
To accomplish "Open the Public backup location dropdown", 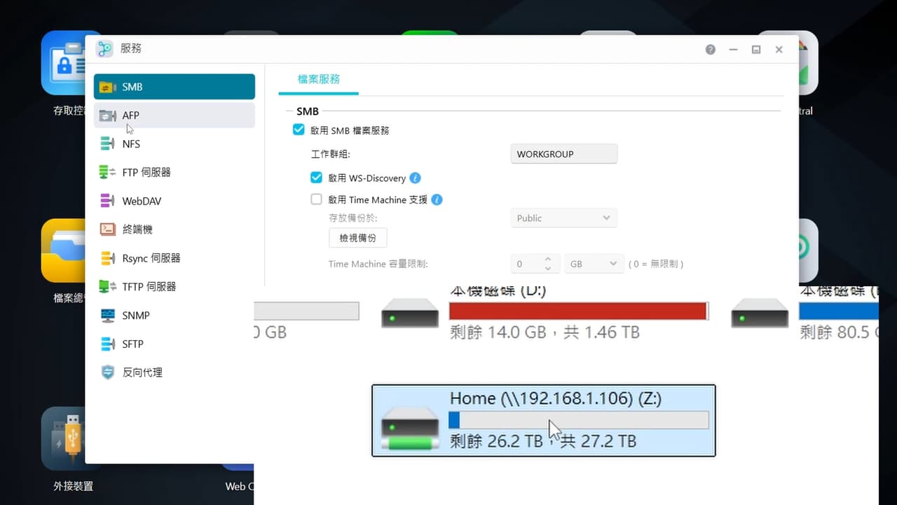I will point(563,218).
